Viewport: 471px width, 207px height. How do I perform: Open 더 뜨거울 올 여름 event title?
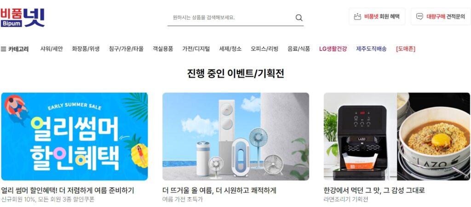click(219, 190)
